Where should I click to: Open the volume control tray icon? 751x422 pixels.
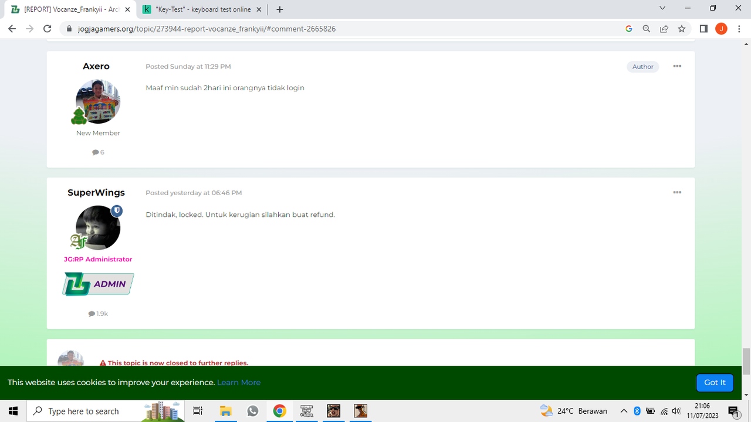[x=676, y=411]
